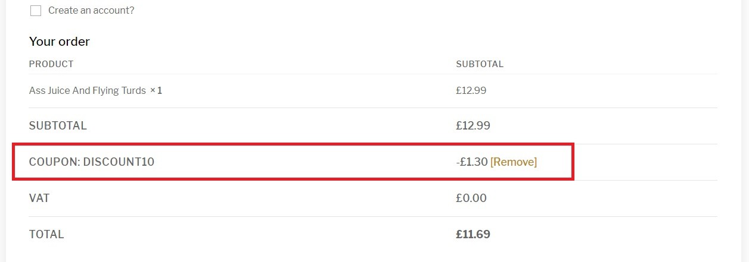The height and width of the screenshot is (262, 749).
Task: Click the TOTAL row label
Action: click(x=46, y=235)
